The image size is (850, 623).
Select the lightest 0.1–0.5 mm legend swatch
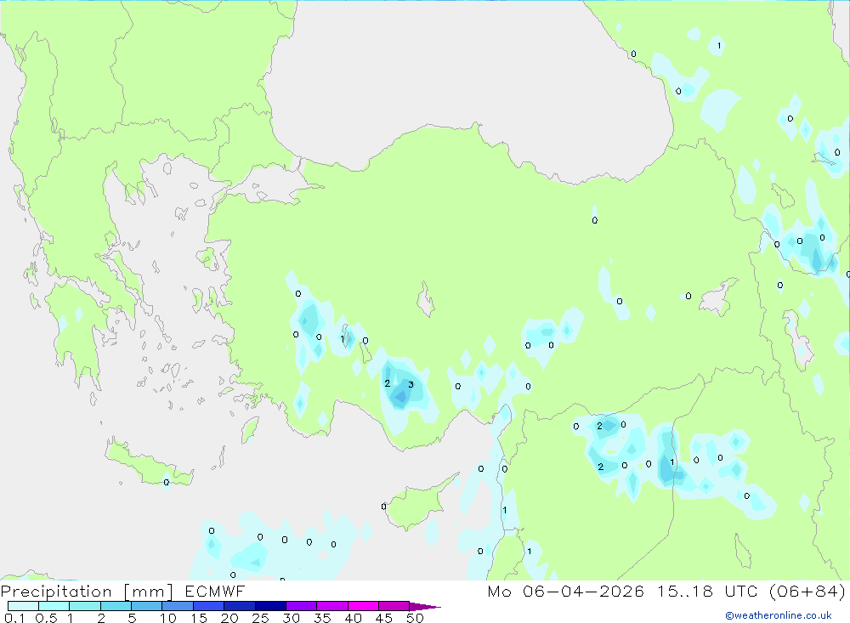(23, 606)
